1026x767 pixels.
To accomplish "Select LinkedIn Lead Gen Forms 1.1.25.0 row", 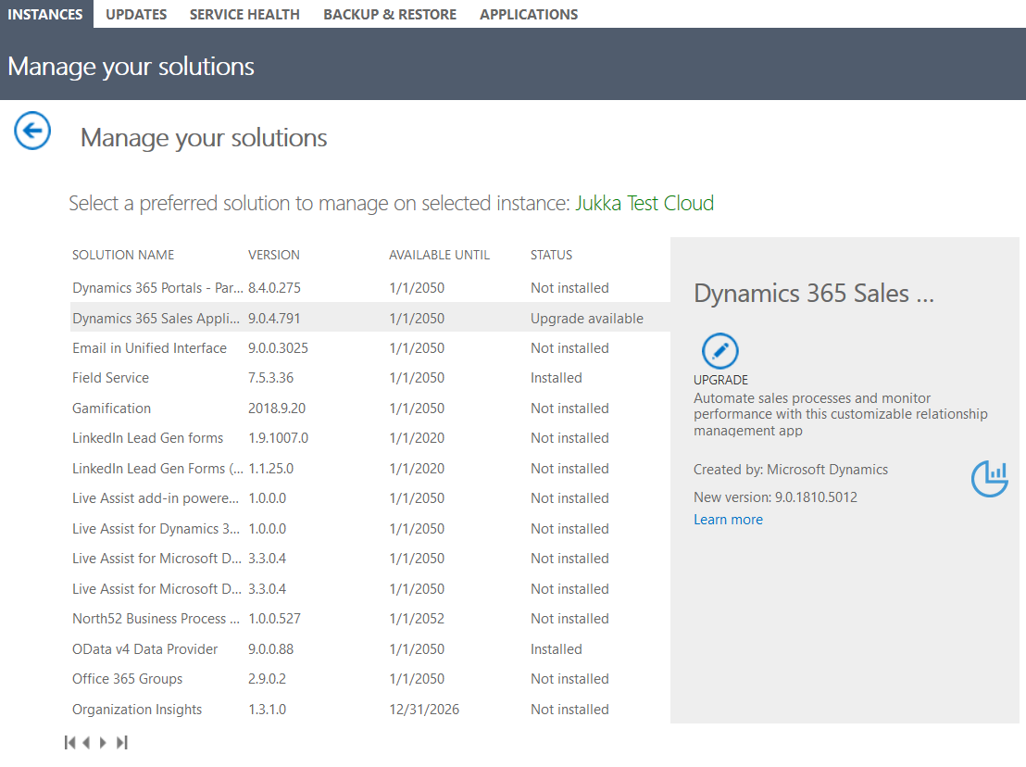I will tap(370, 469).
